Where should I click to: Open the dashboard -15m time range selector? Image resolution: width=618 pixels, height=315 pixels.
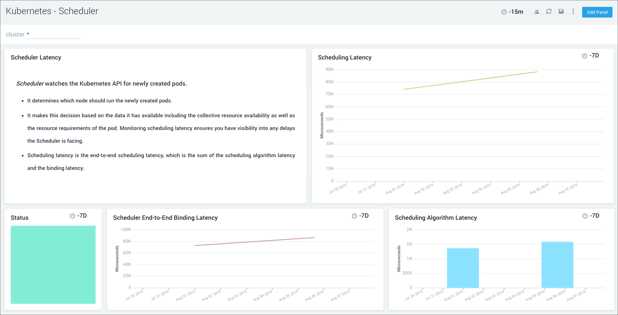coord(512,12)
